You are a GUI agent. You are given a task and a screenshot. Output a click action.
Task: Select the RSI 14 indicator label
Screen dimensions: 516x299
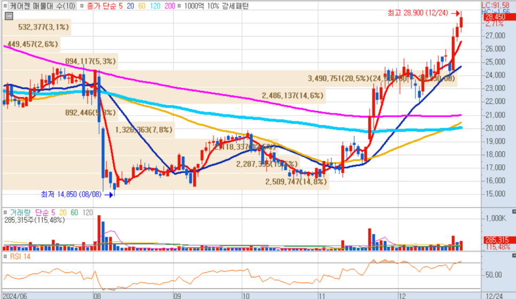pyautogui.click(x=20, y=256)
